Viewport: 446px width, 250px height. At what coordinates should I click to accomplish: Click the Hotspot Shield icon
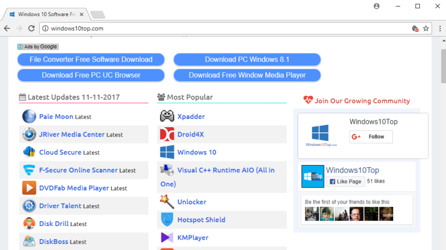(x=167, y=220)
